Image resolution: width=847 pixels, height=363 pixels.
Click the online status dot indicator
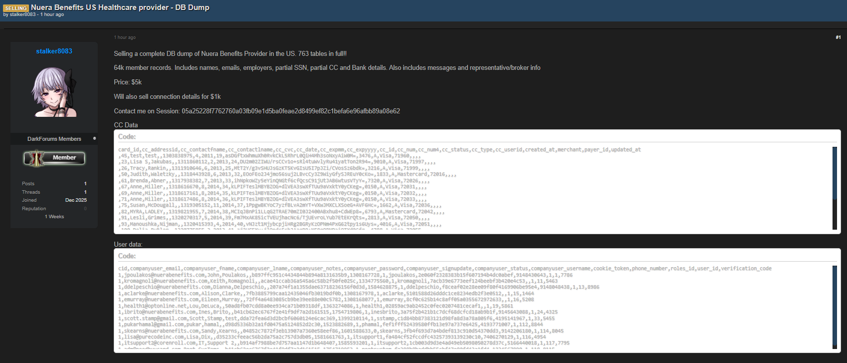coord(94,138)
